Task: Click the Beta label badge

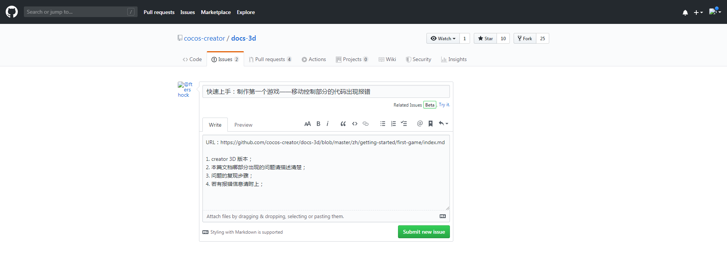Action: click(430, 105)
